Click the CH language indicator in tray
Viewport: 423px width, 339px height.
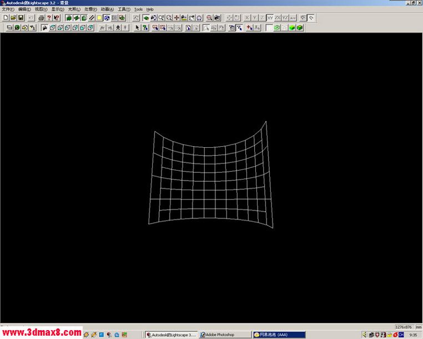pos(401,335)
